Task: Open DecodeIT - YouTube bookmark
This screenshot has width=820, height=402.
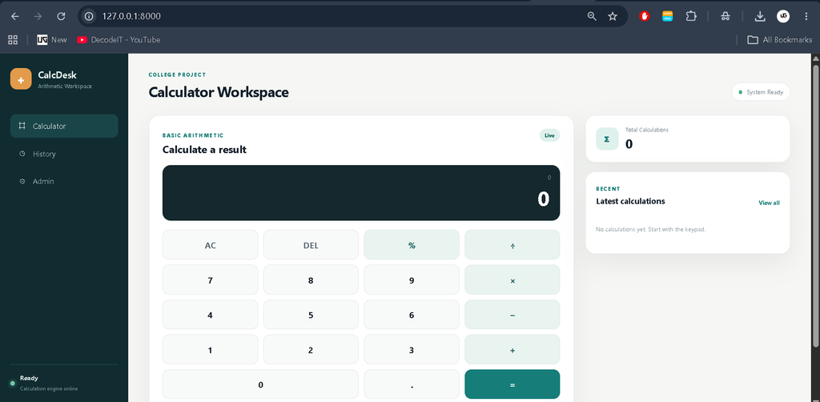Action: tap(119, 40)
